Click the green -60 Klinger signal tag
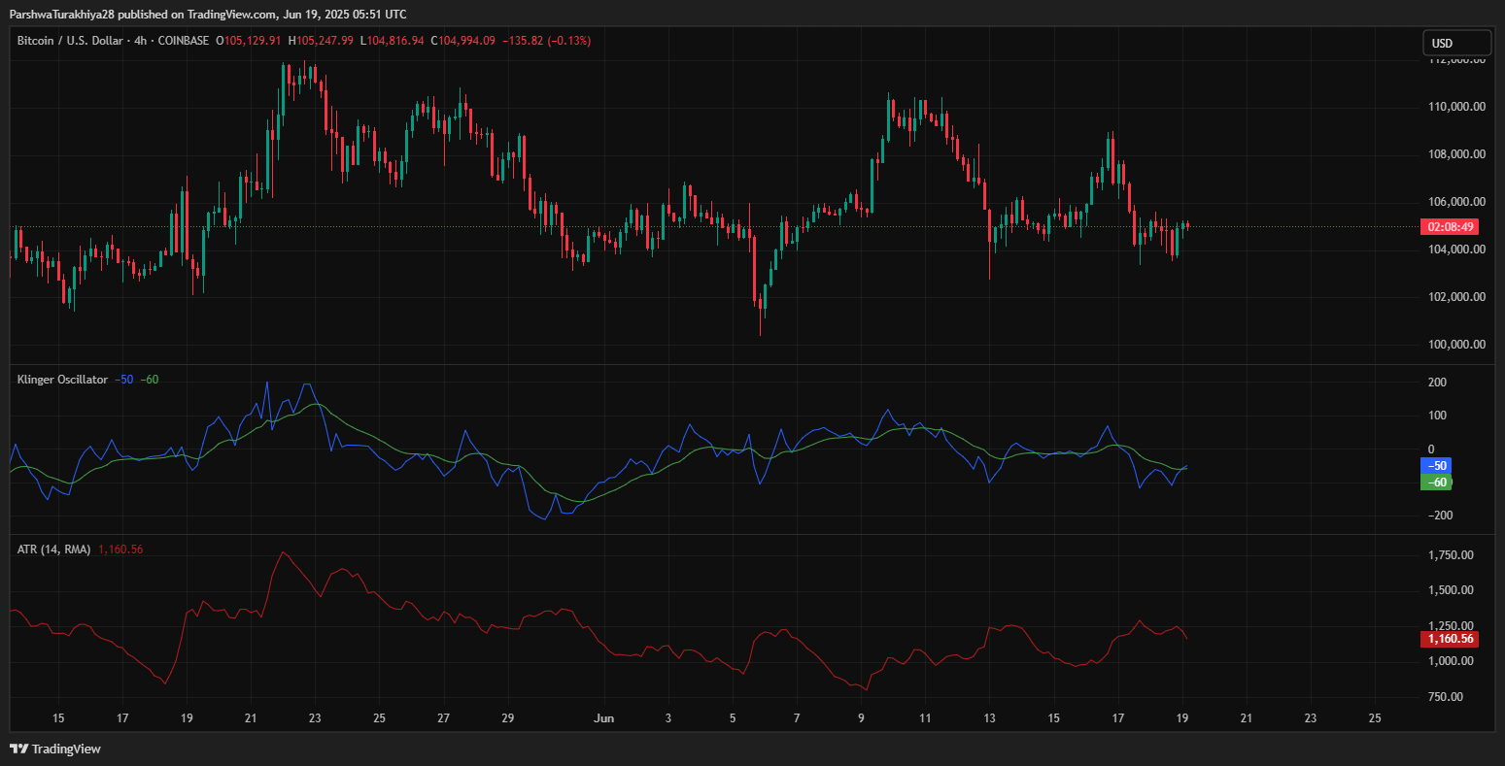1505x766 pixels. point(1437,483)
